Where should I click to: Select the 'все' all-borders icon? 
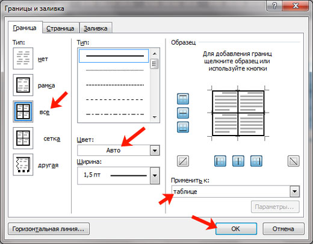[23, 111]
